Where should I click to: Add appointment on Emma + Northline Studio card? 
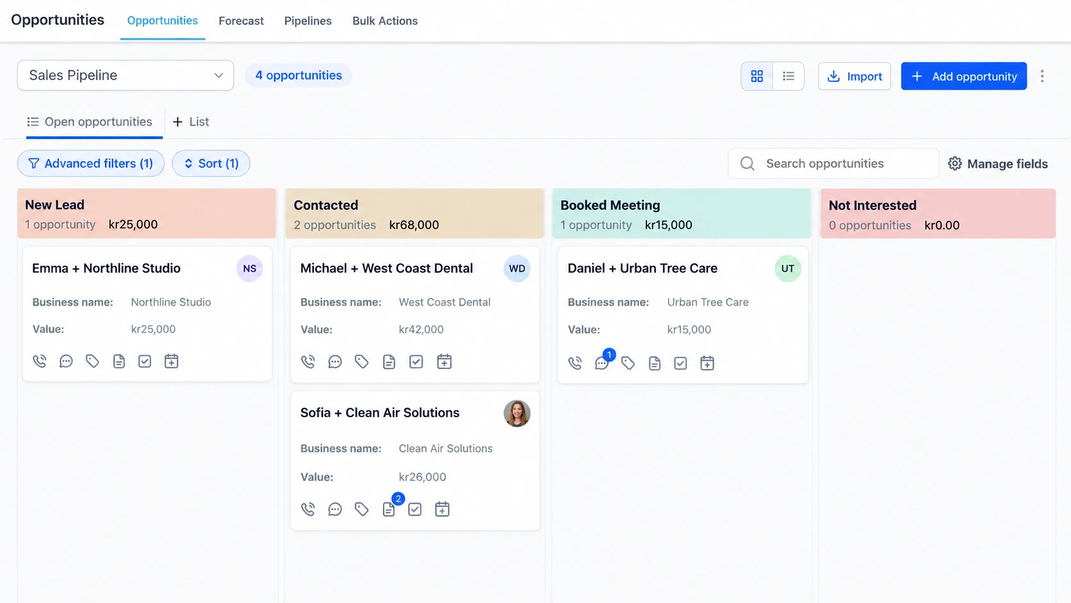[171, 361]
